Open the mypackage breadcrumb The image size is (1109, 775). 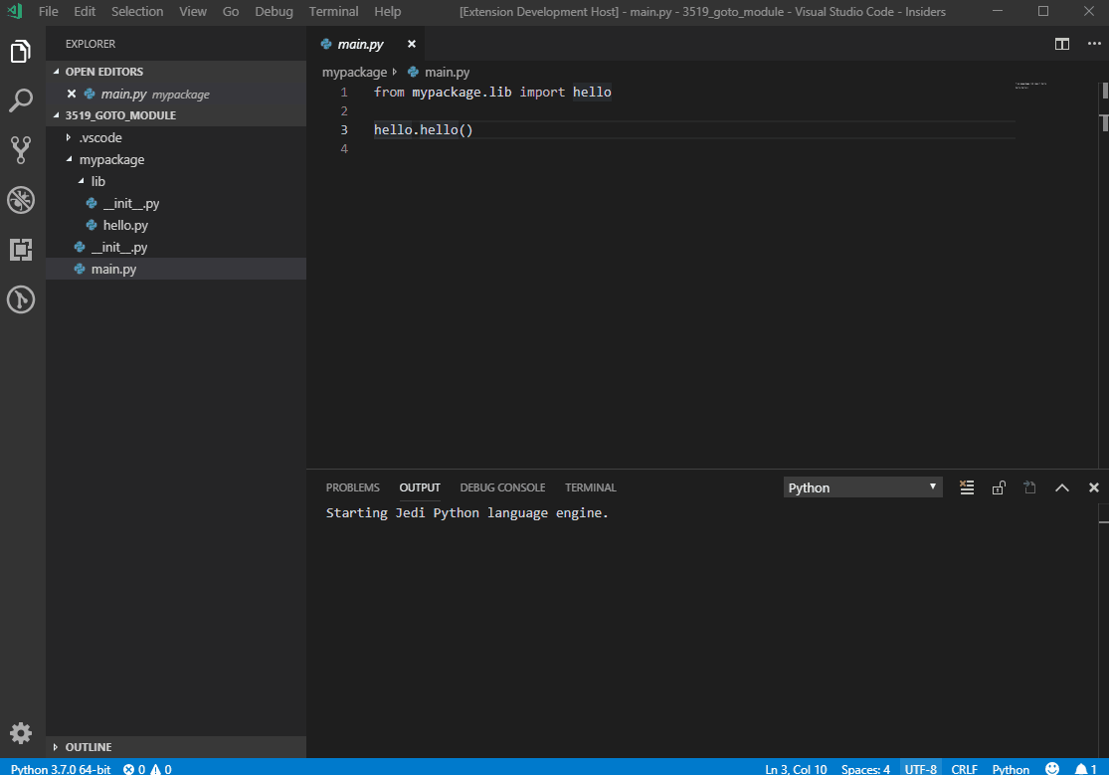[354, 73]
